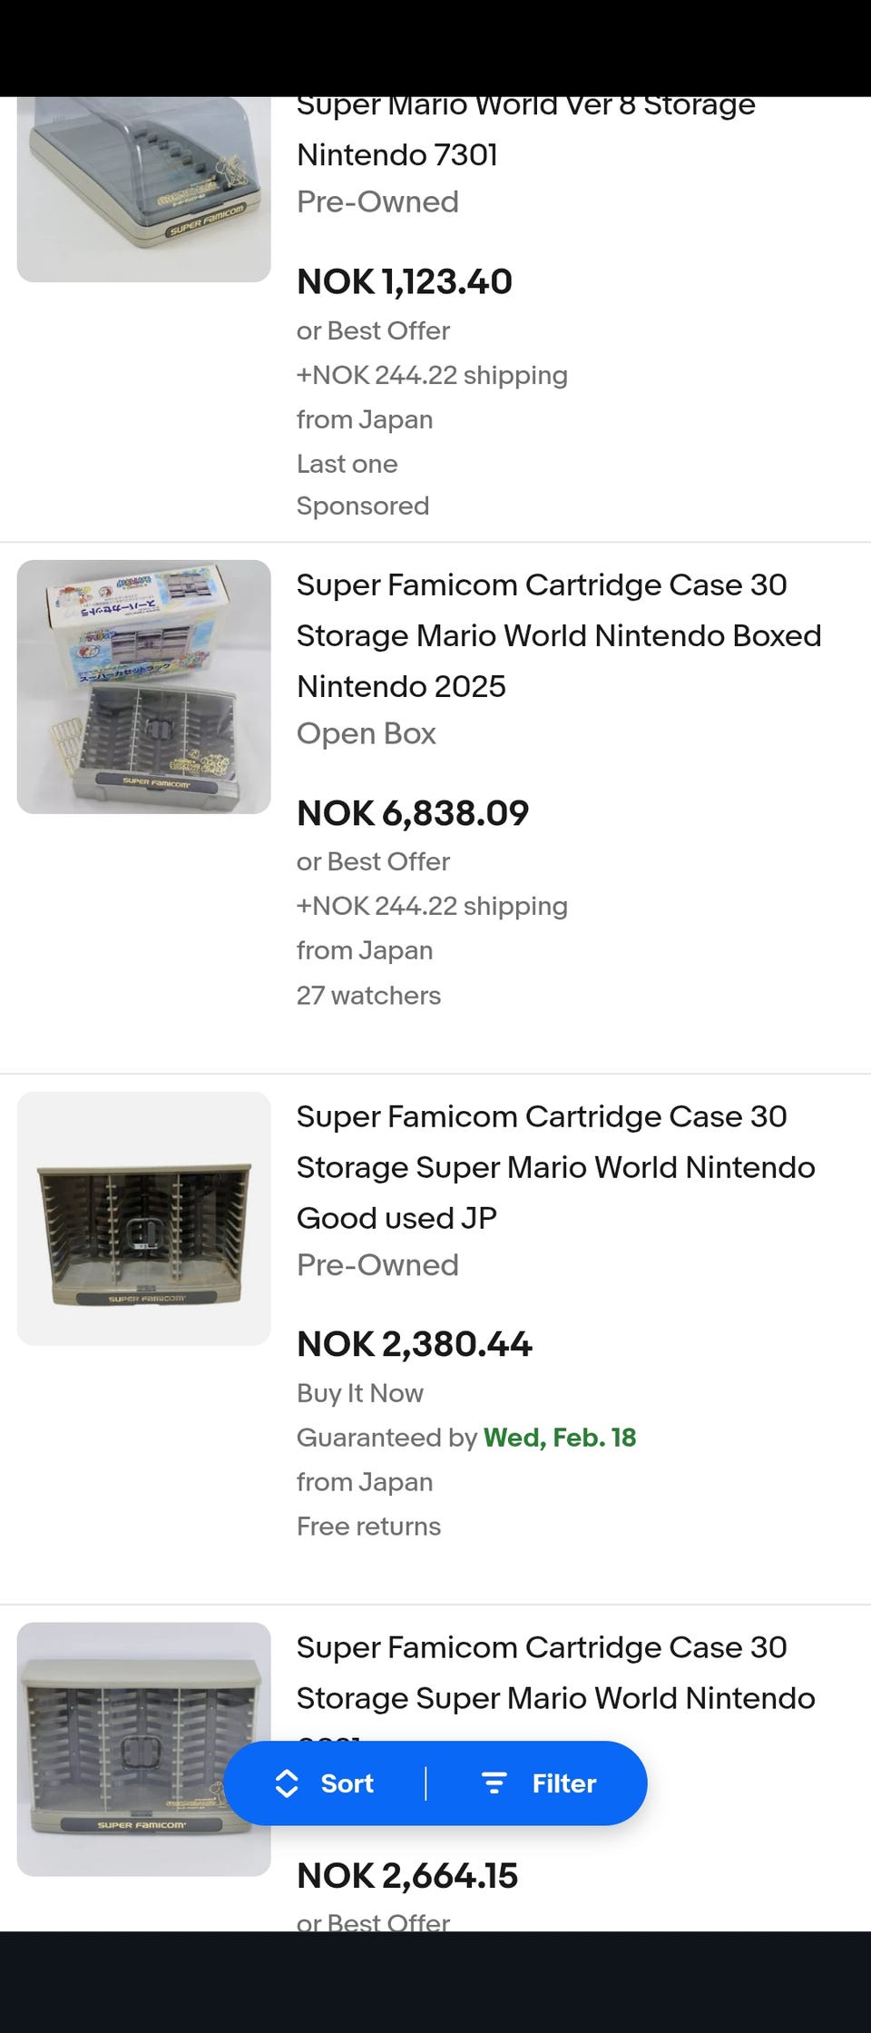View the Good used JP case thumbnail
Screen dimensions: 871x2033
pos(143,1218)
